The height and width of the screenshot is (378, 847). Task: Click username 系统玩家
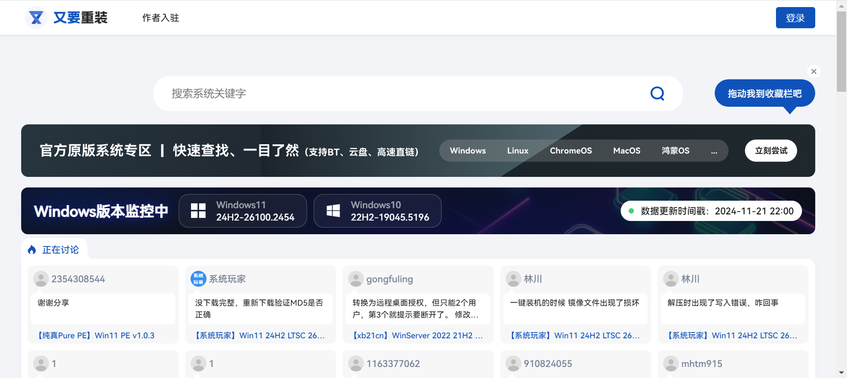227,279
